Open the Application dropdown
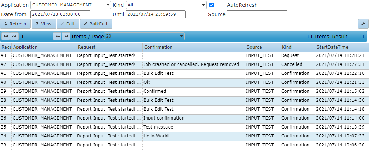The image size is (369, 150). tap(71, 5)
